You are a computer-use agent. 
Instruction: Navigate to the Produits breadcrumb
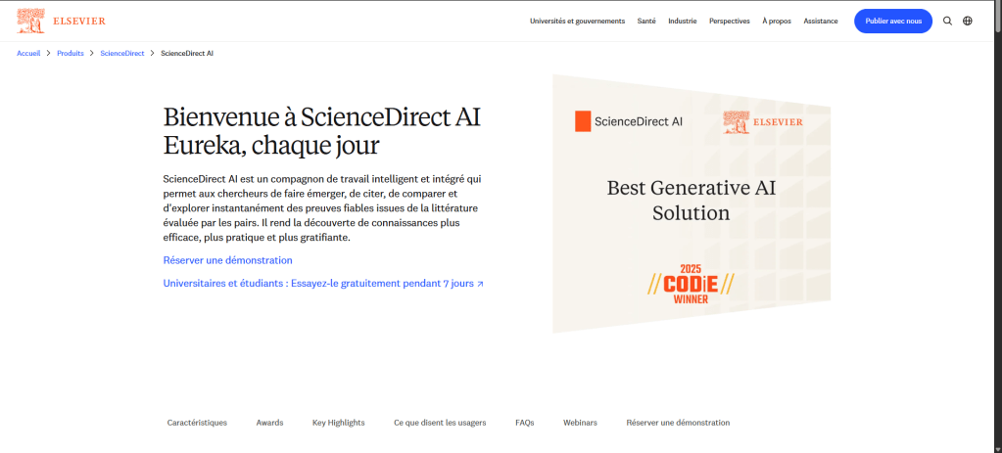point(71,53)
